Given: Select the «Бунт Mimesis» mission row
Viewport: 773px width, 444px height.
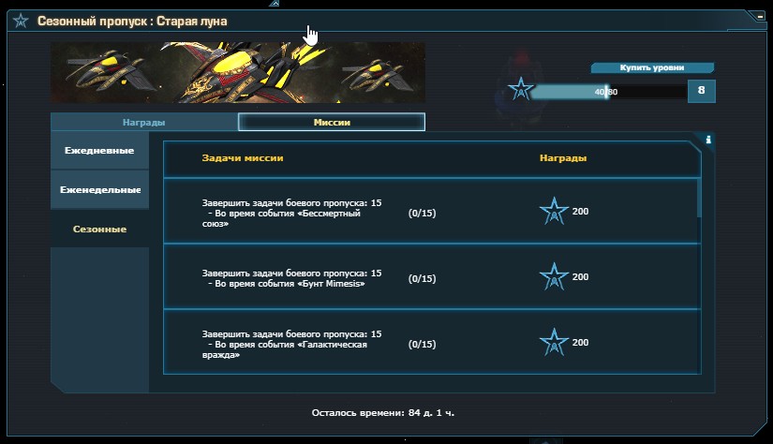Looking at the screenshot, I should tap(432, 277).
